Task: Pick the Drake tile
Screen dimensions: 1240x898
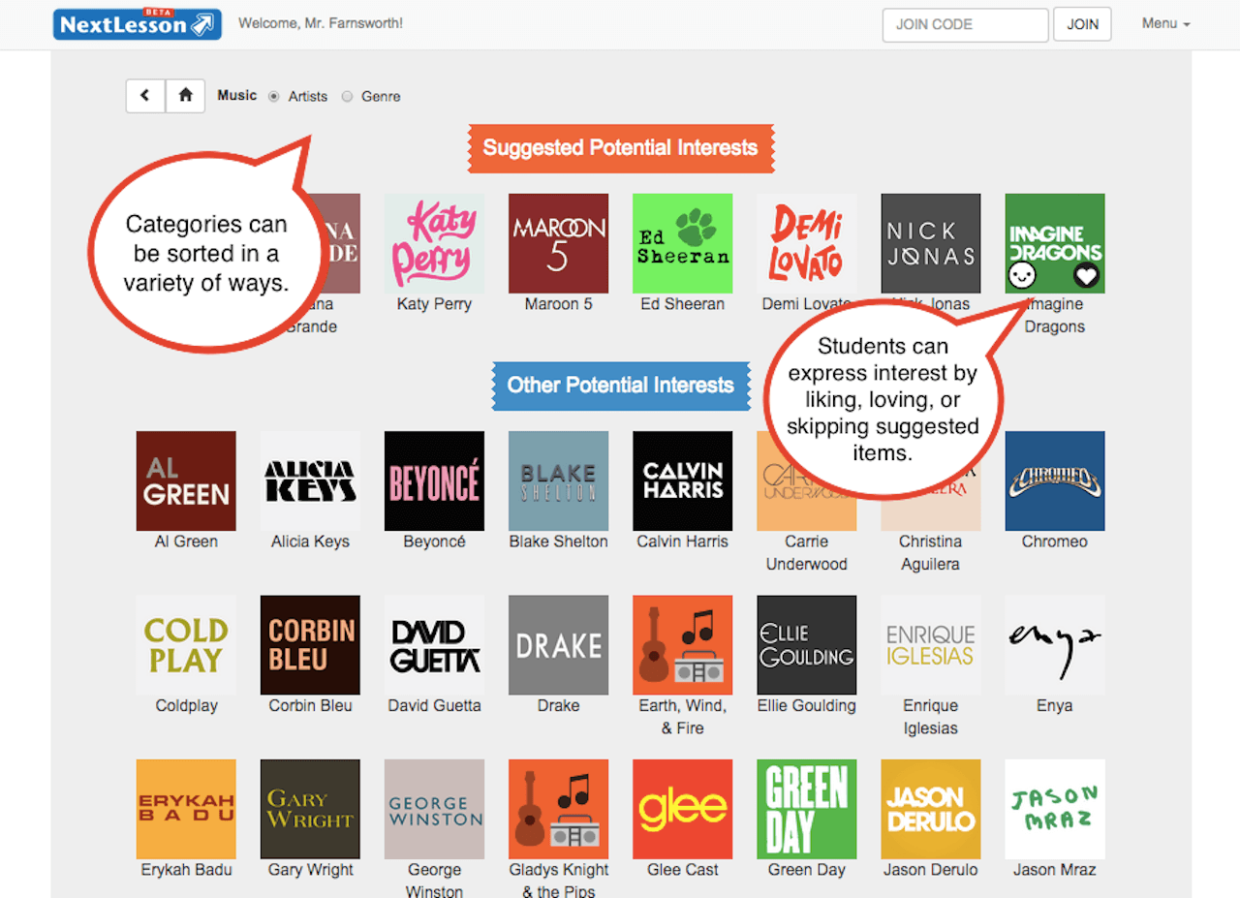Action: pos(558,645)
